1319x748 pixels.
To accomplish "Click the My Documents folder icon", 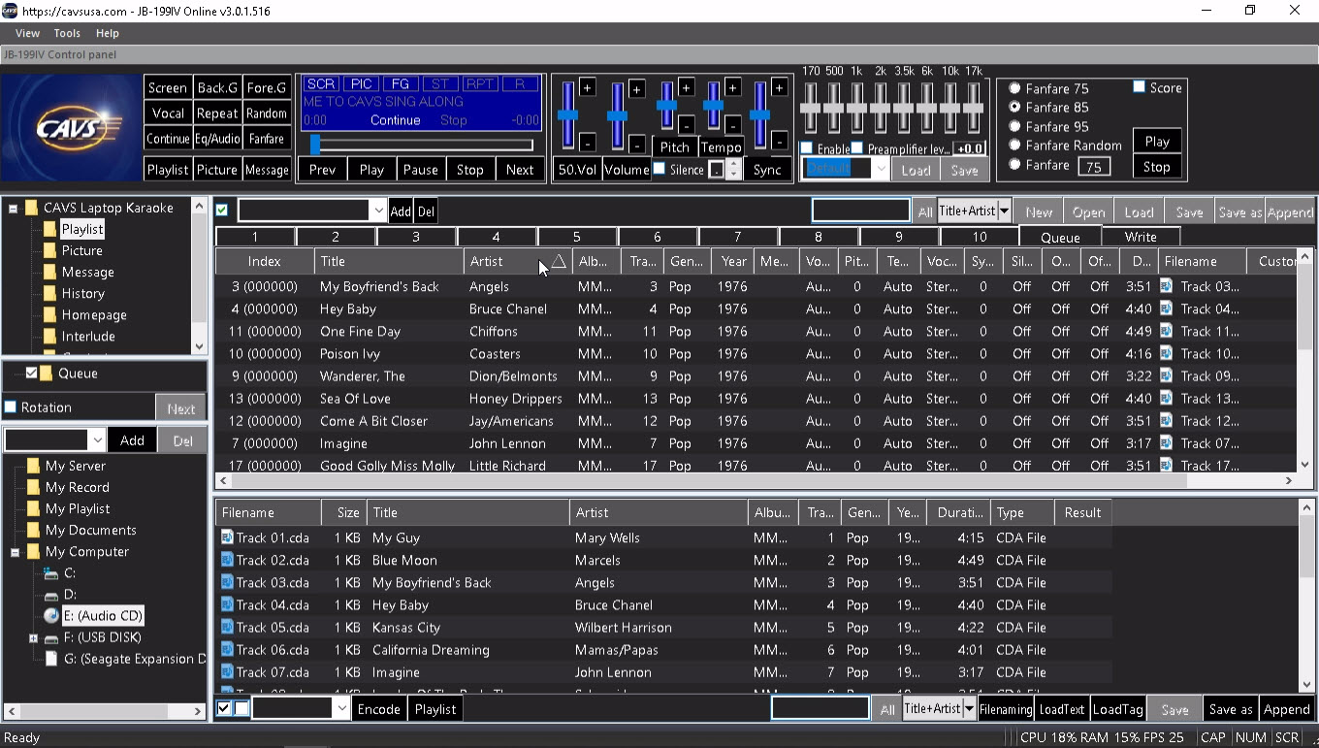I will click(x=34, y=530).
